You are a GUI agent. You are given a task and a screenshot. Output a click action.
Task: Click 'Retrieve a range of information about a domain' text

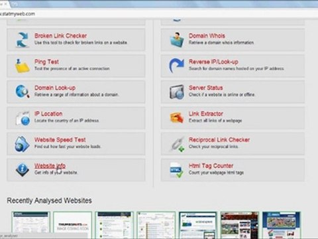[77, 94]
